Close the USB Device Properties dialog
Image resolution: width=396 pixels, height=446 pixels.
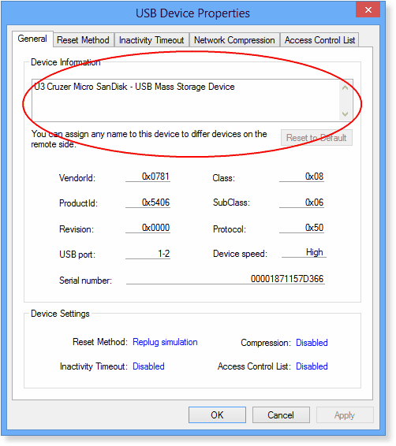tap(368, 10)
